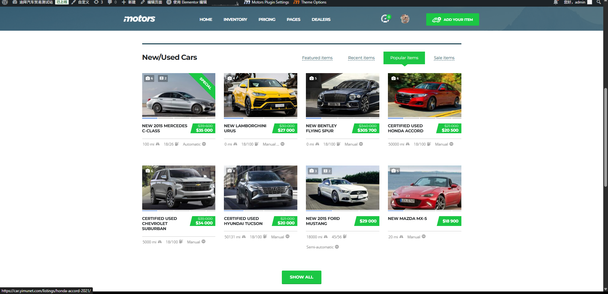The width and height of the screenshot is (608, 294).
Task: Open the silver Mercedes C-Class photo
Action: [179, 95]
